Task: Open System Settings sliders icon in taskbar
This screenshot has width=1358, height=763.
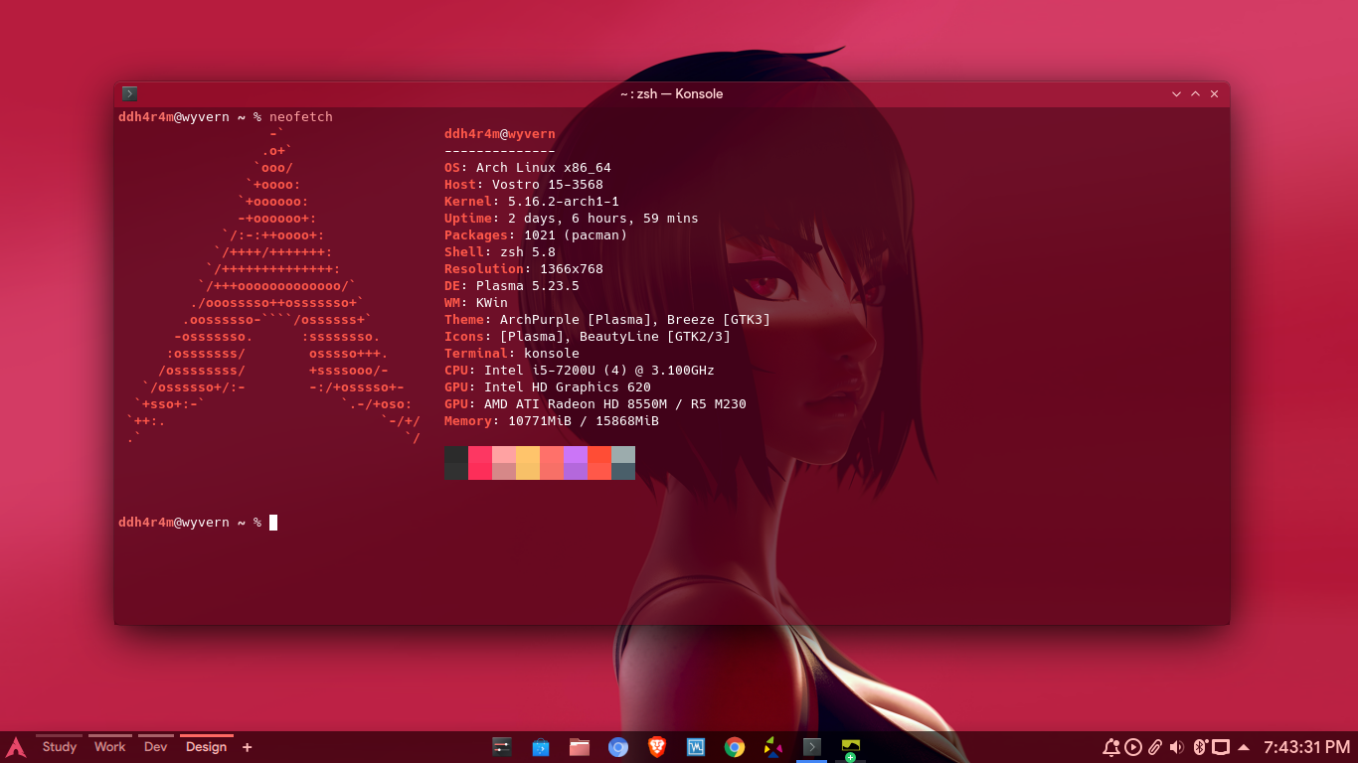Action: click(x=501, y=747)
